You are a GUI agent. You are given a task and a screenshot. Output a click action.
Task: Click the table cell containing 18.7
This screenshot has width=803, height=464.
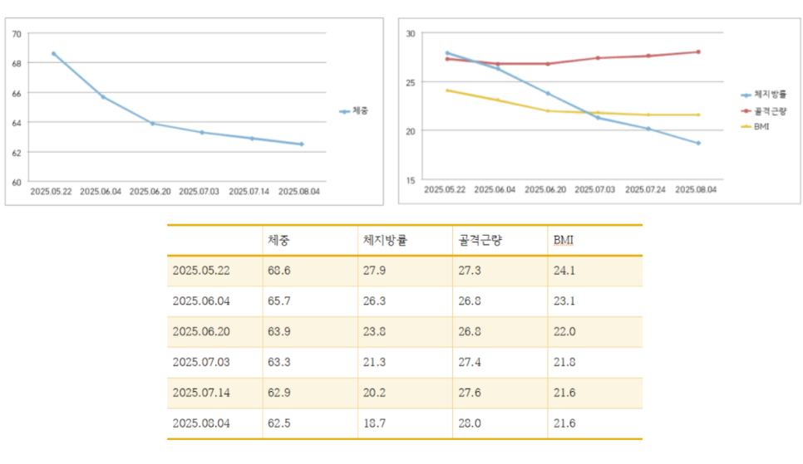pyautogui.click(x=375, y=423)
